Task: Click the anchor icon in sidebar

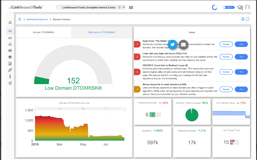Action: (x=10, y=44)
